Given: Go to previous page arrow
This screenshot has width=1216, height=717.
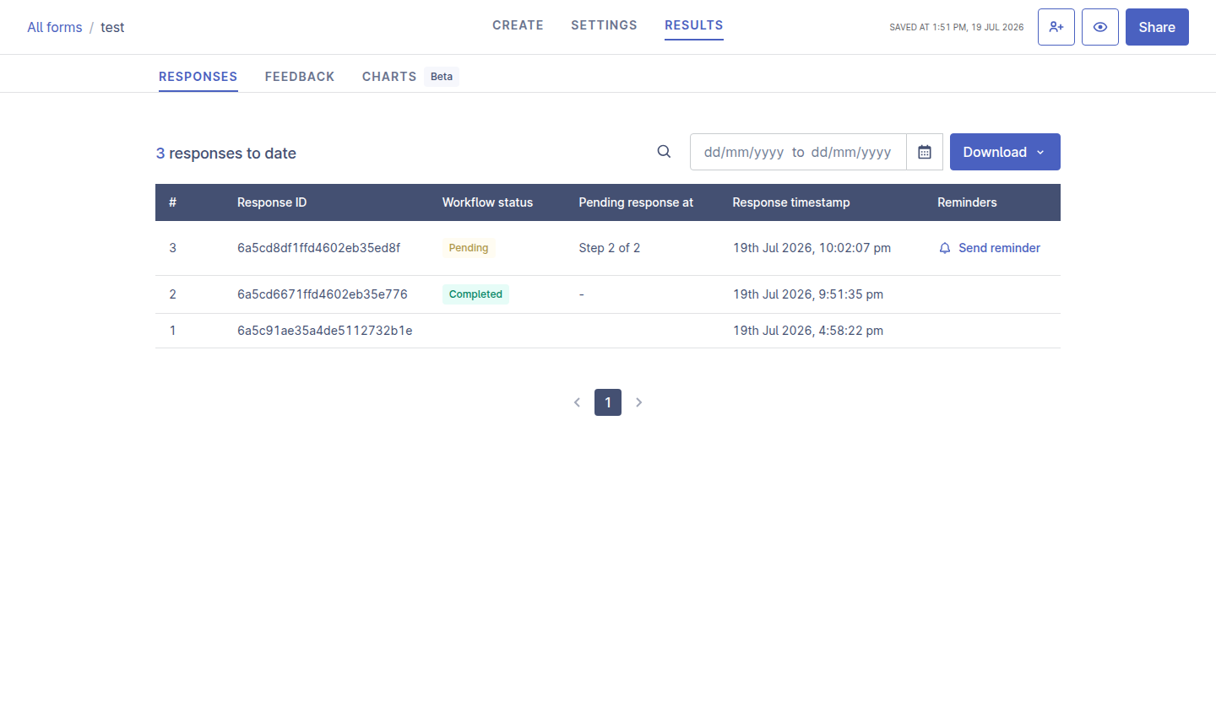Looking at the screenshot, I should 578,402.
